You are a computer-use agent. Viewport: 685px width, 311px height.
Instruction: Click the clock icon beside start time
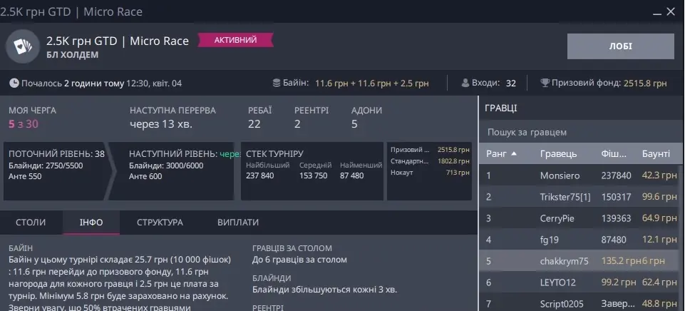coord(14,83)
